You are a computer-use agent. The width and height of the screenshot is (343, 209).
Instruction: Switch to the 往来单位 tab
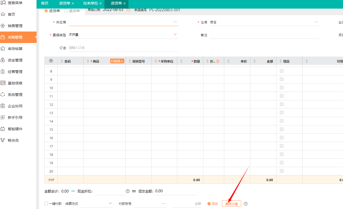pyautogui.click(x=90, y=3)
